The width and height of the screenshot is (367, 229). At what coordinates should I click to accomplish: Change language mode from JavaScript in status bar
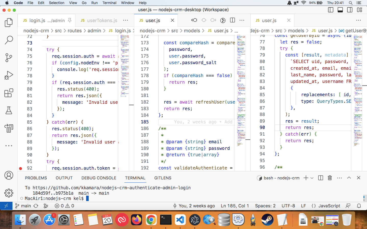tap(329, 206)
